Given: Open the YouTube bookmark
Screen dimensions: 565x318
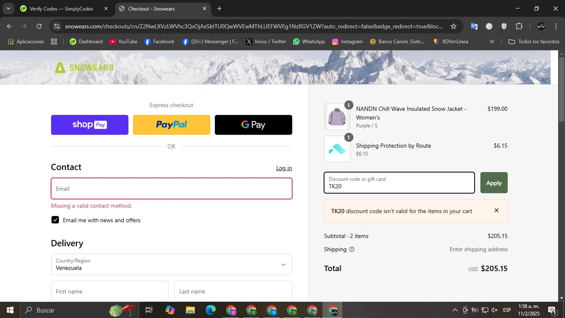Looking at the screenshot, I should coord(124,41).
